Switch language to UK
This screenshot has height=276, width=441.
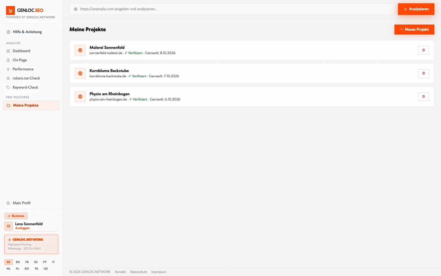coord(46,269)
